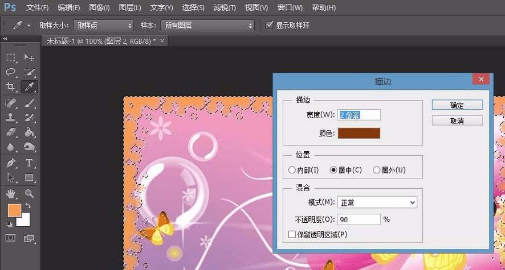Click the 宽度(W) input field
The image size is (505, 270).
pyautogui.click(x=359, y=115)
